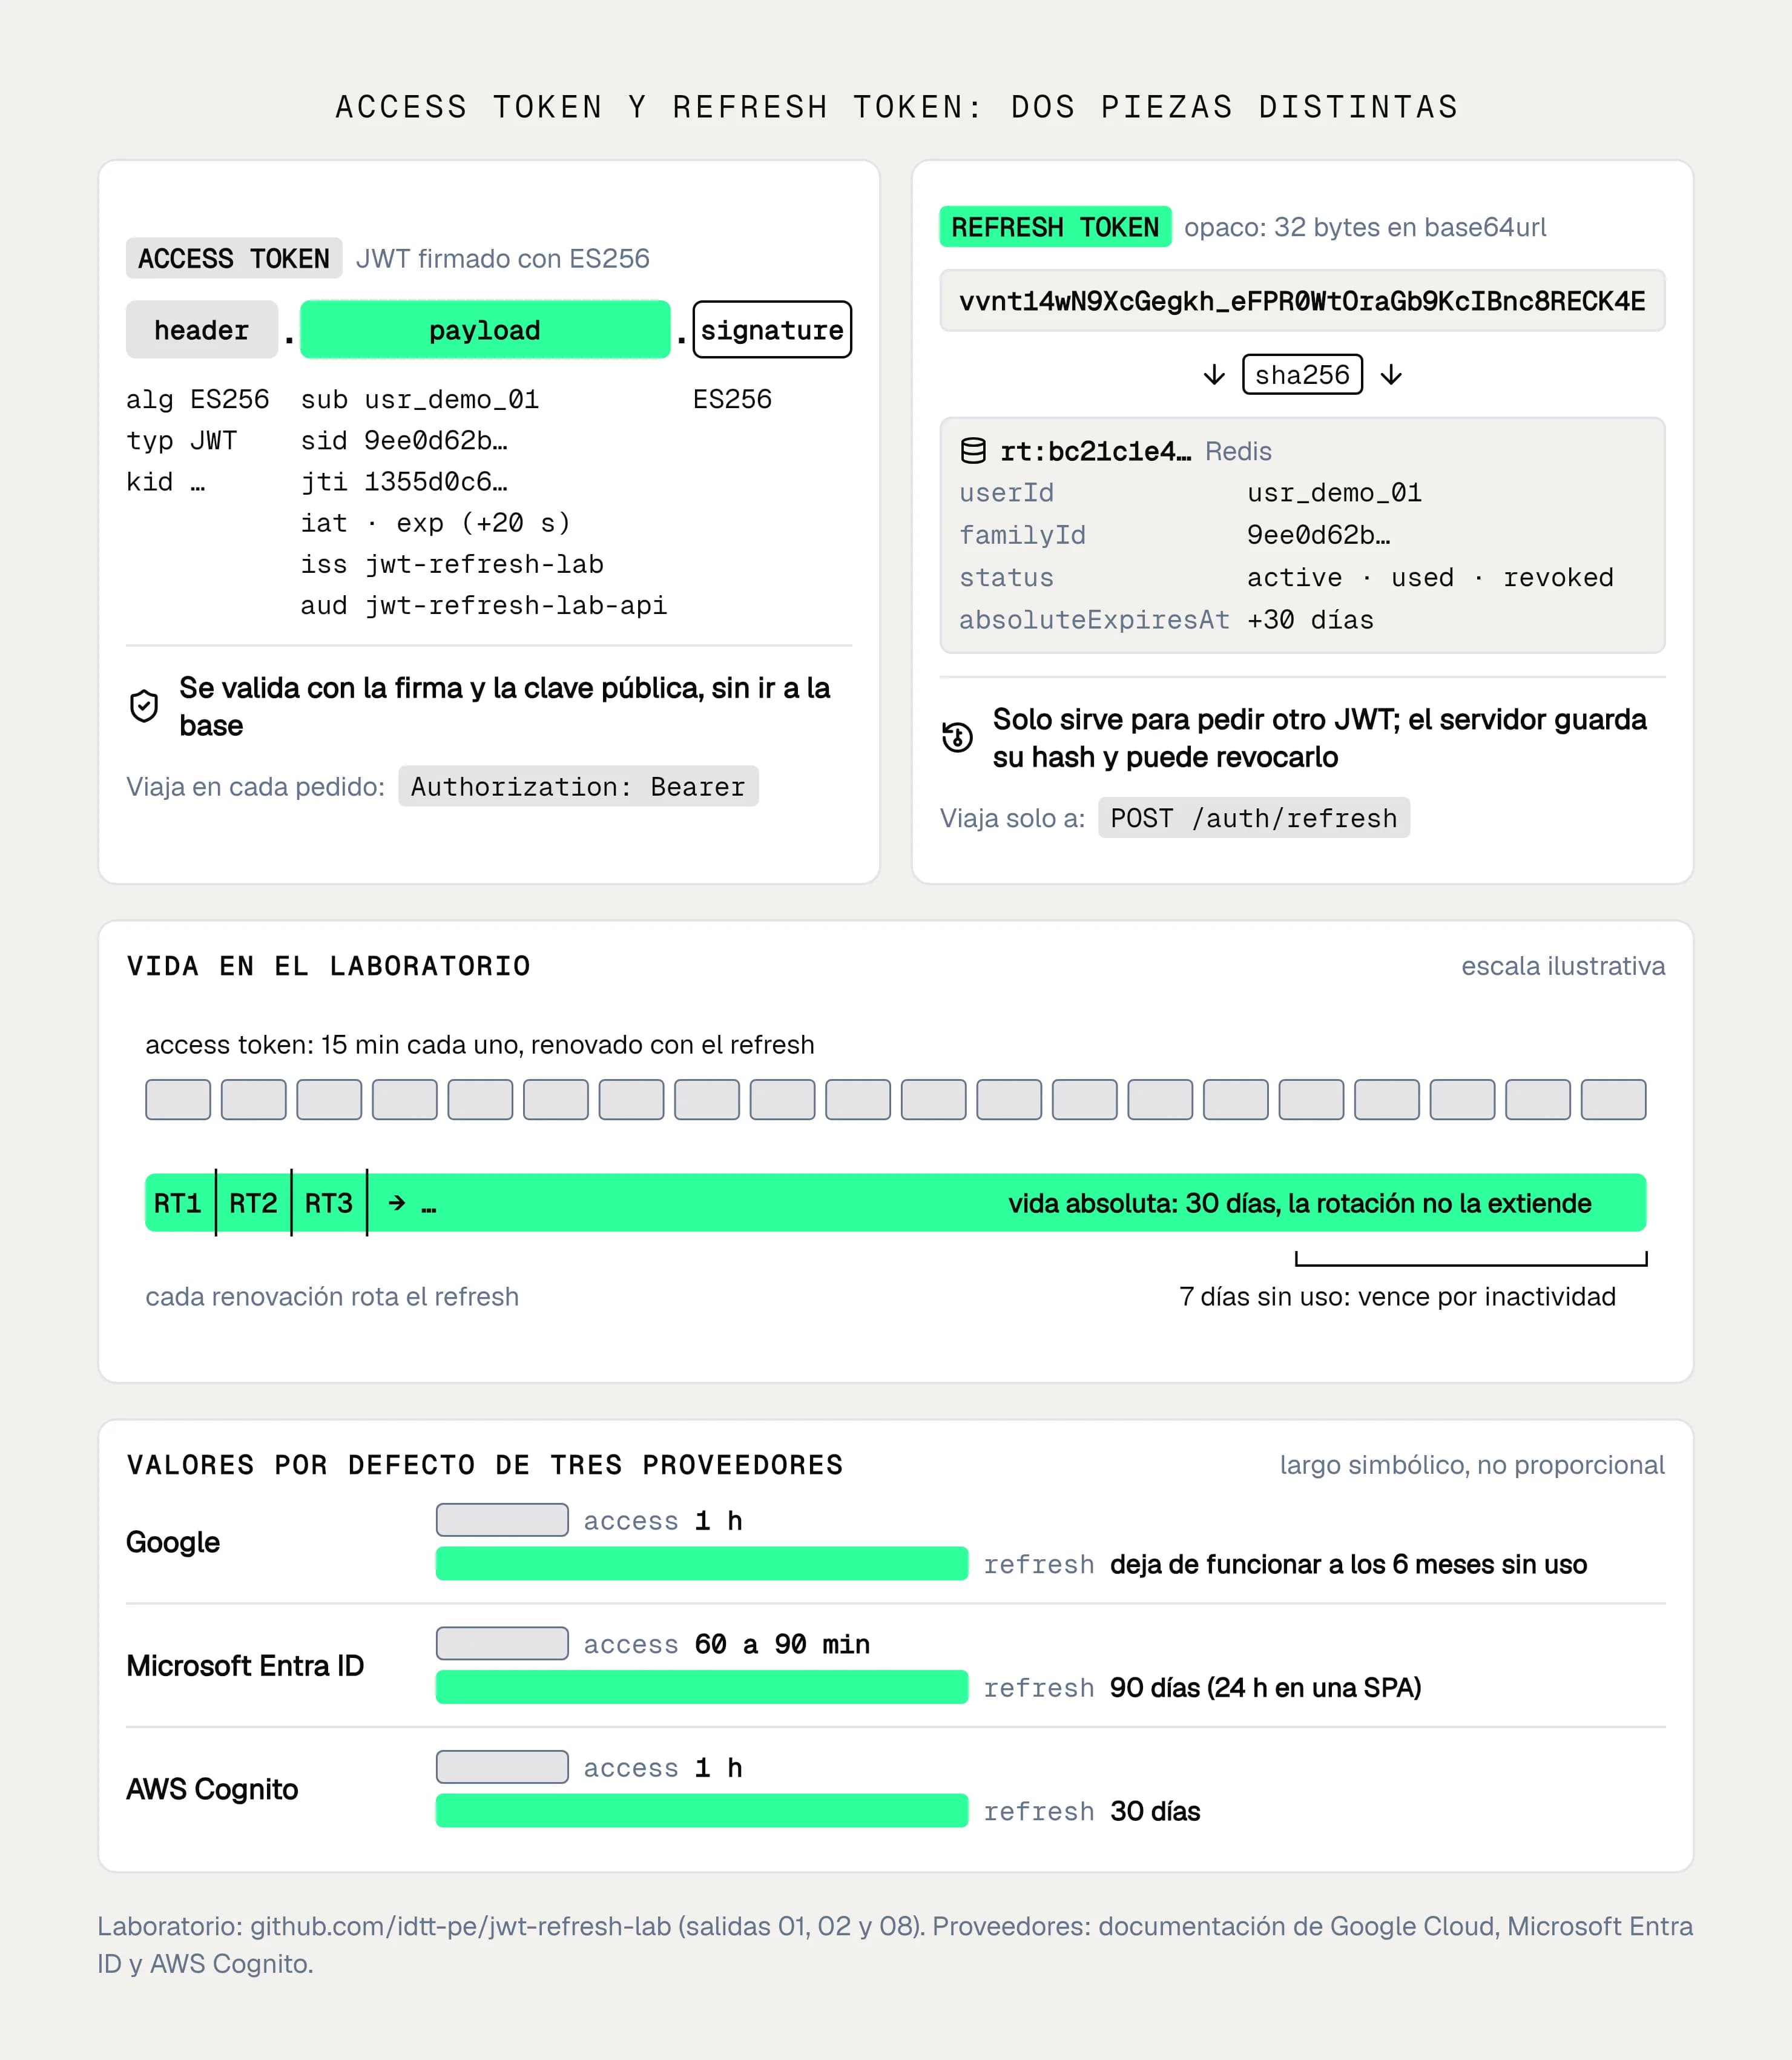Click 'cada renovación rota el refresh' caption
Viewport: 1792px width, 2060px height.
click(332, 1297)
